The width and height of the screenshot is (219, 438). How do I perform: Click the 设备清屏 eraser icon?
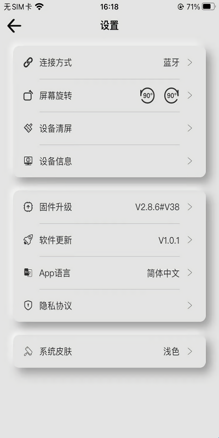[28, 128]
